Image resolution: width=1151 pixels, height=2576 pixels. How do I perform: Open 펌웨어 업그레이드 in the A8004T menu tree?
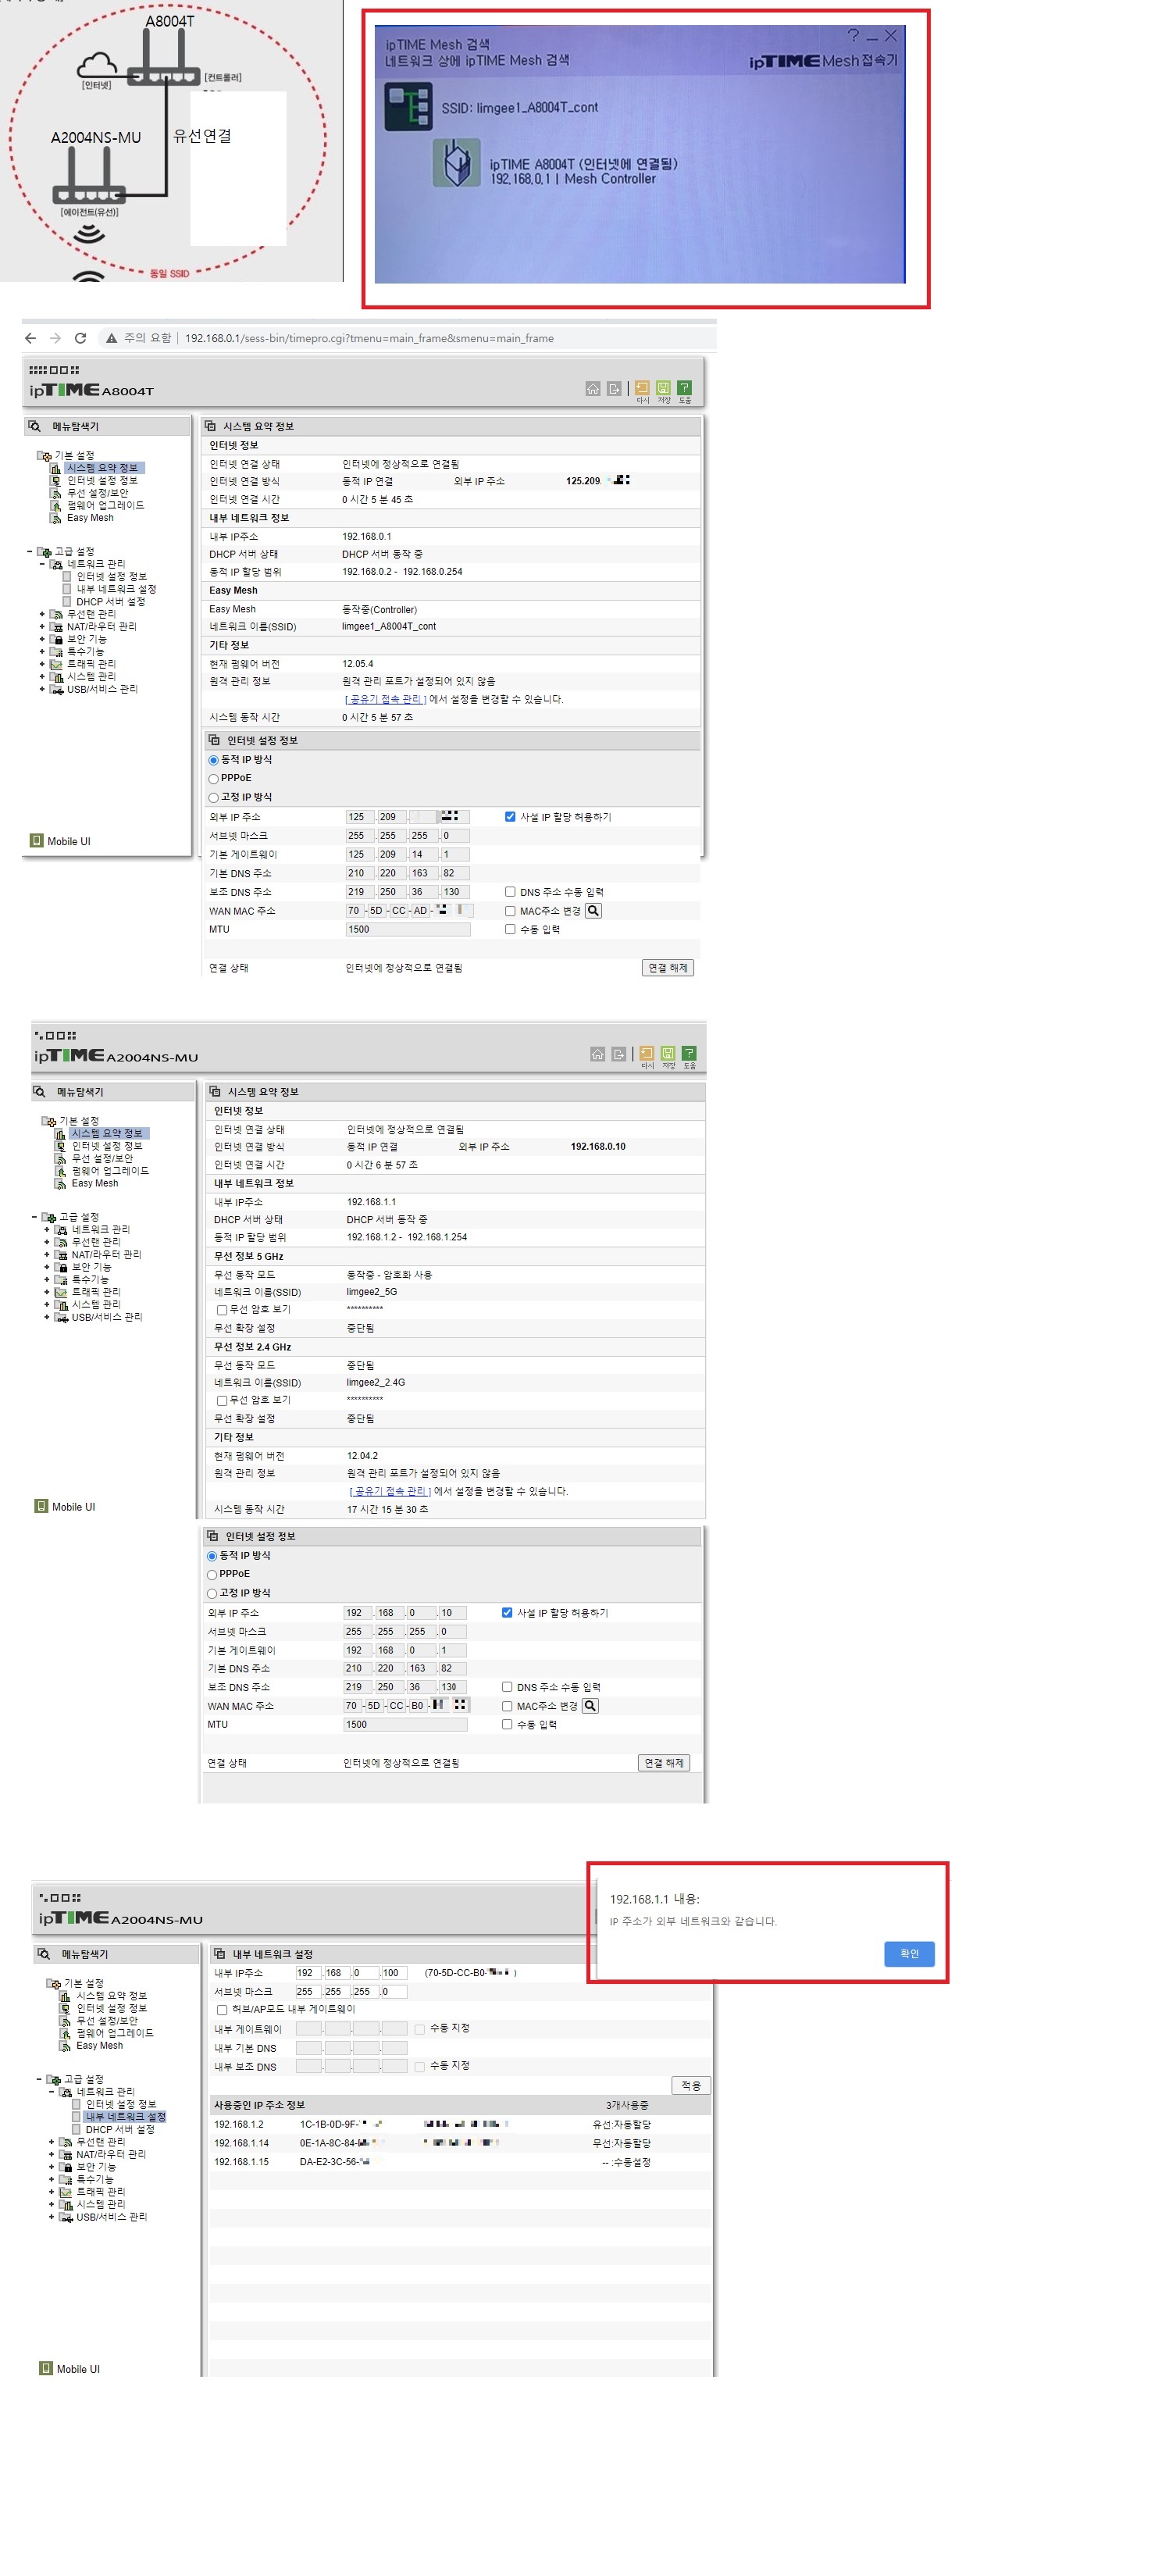point(105,505)
